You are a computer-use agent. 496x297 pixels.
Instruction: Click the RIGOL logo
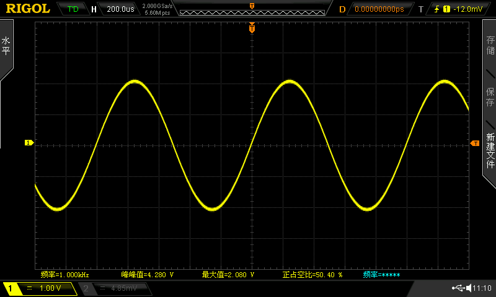tap(28, 9)
